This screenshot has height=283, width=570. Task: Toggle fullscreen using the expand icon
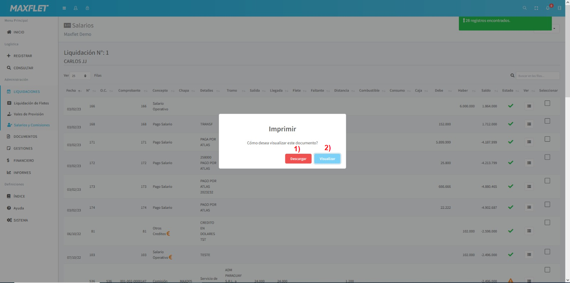coord(536,8)
